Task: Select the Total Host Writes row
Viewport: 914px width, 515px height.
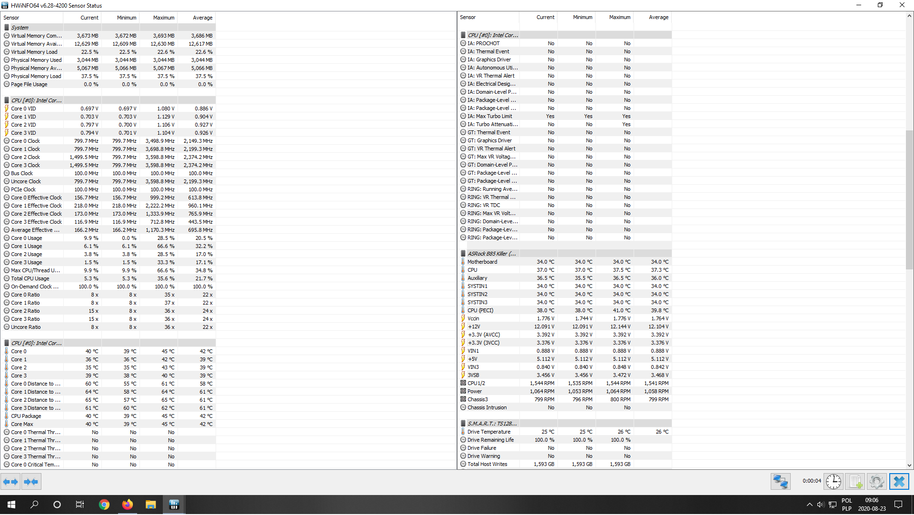Action: 565,464
